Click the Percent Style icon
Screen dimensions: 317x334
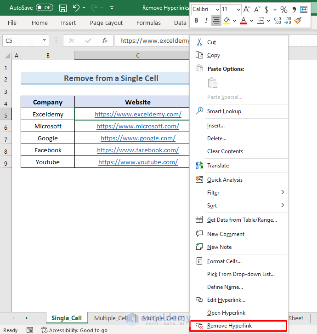tap(283, 10)
